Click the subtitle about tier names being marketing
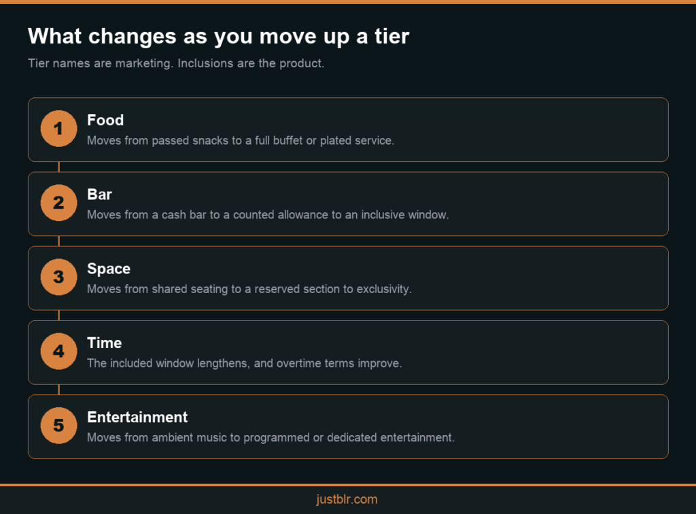The width and height of the screenshot is (696, 514). [x=176, y=63]
